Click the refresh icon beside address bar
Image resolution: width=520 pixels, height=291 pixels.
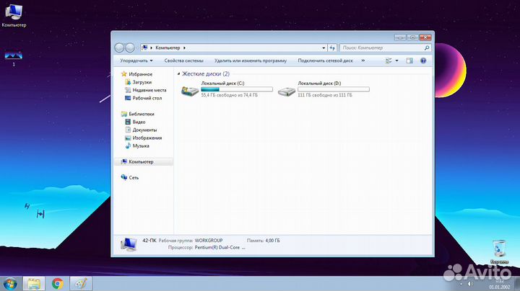pos(332,48)
